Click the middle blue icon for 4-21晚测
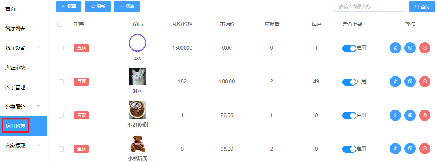The height and width of the screenshot is (162, 437). click(410, 115)
